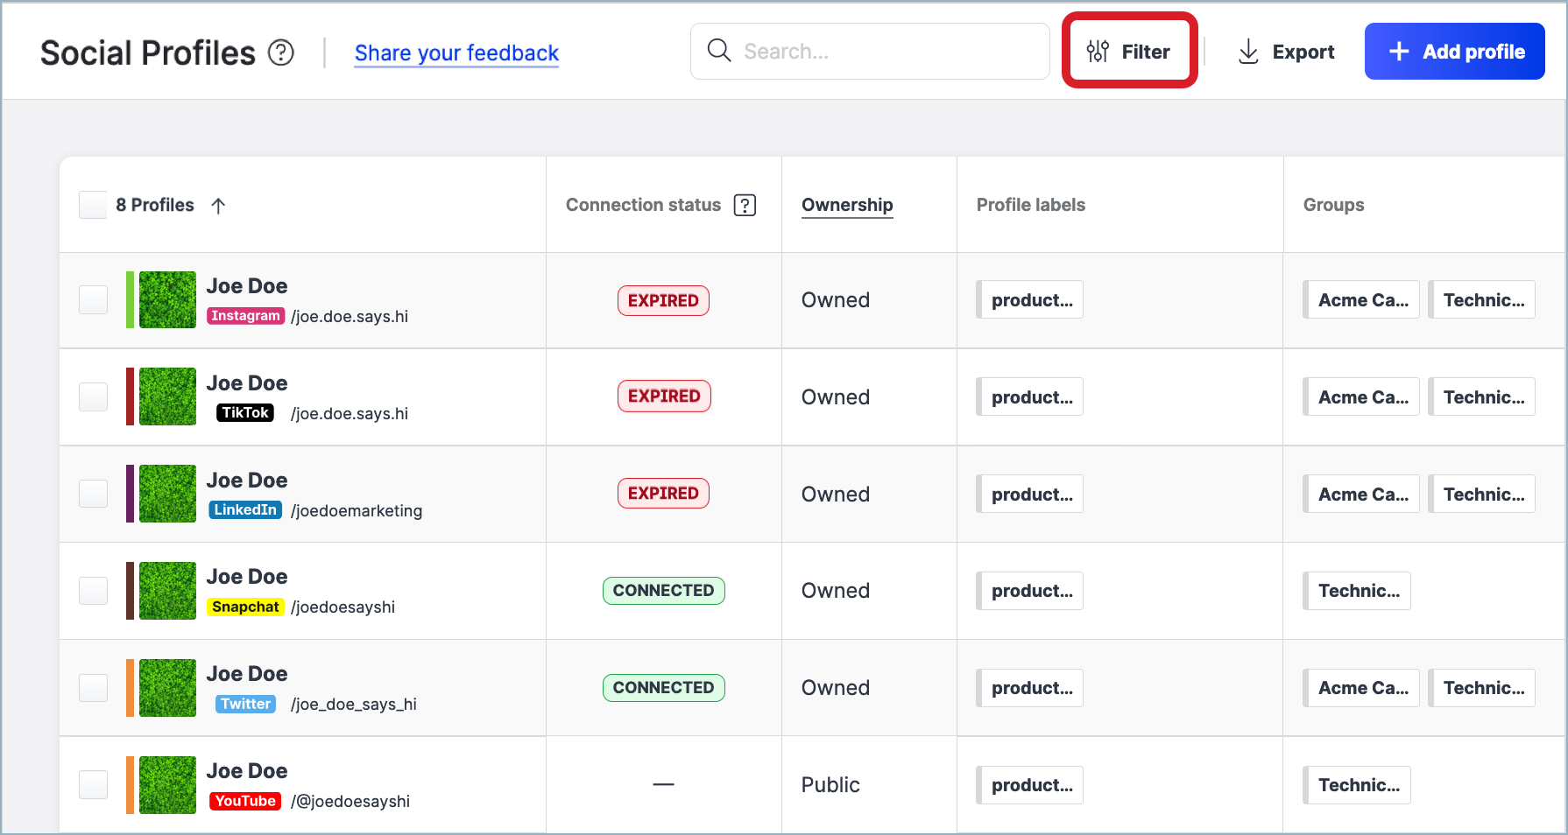Image resolution: width=1568 pixels, height=835 pixels.
Task: Click the Connection status help icon
Action: coord(745,205)
